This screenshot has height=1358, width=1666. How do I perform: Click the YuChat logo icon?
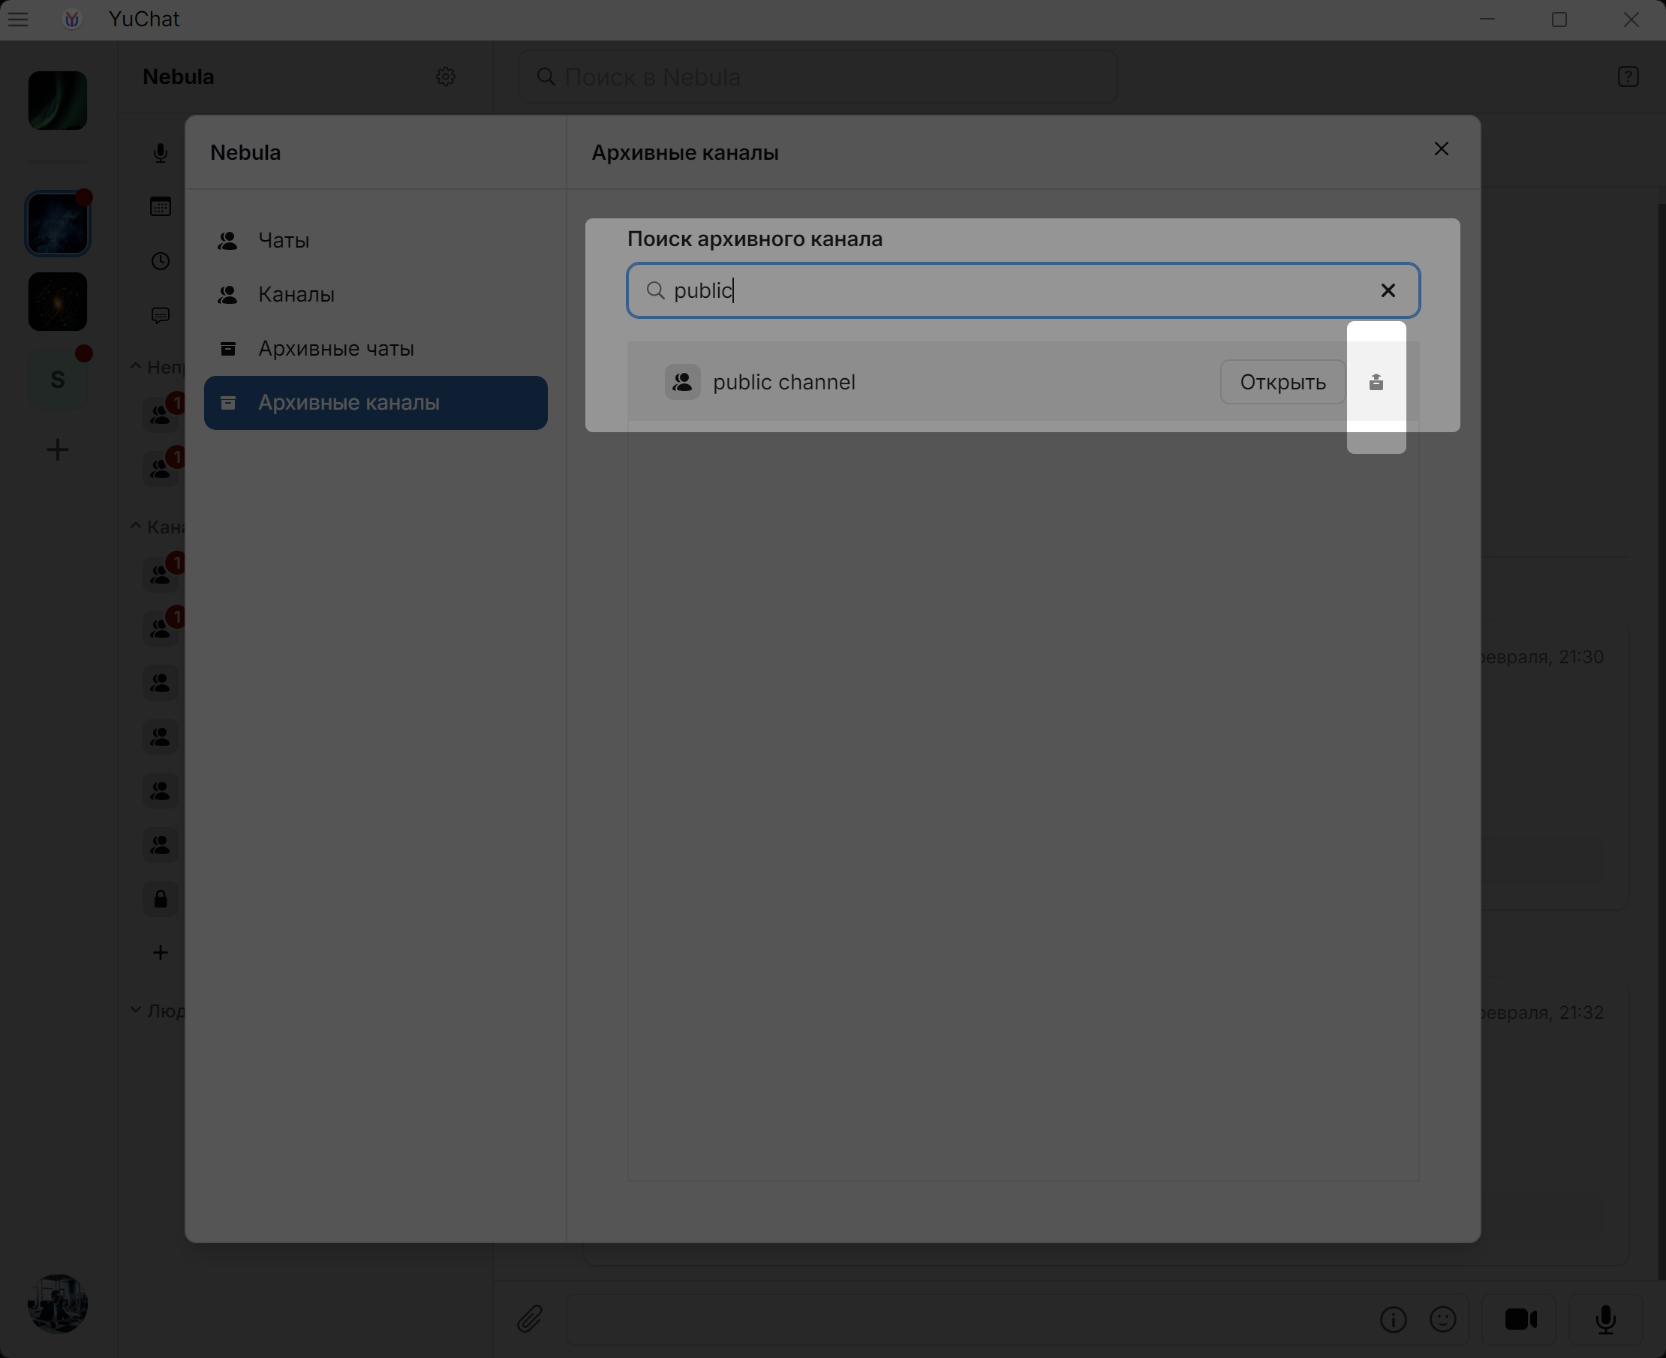tap(72, 20)
